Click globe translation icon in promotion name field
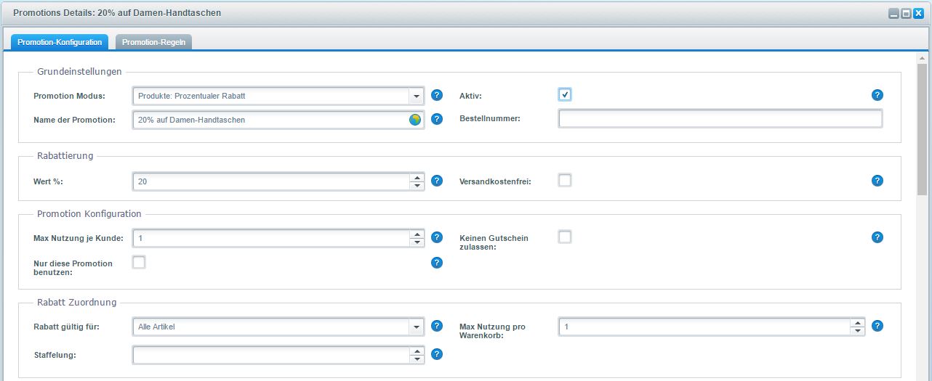932x381 pixels. [x=415, y=120]
